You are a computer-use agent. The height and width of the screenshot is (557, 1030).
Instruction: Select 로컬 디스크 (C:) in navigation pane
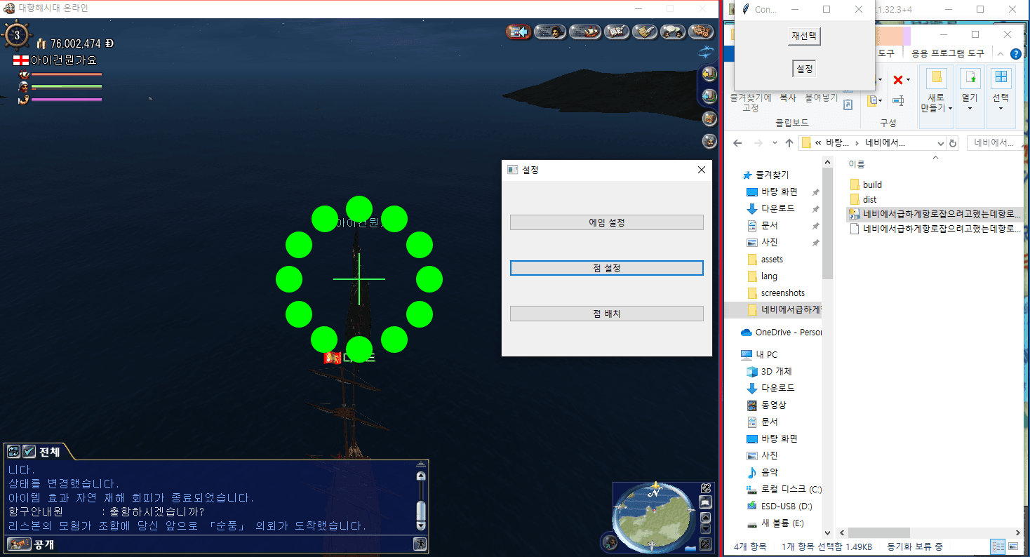[783, 489]
